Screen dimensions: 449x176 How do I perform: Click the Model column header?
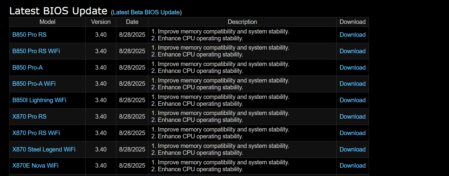47,22
